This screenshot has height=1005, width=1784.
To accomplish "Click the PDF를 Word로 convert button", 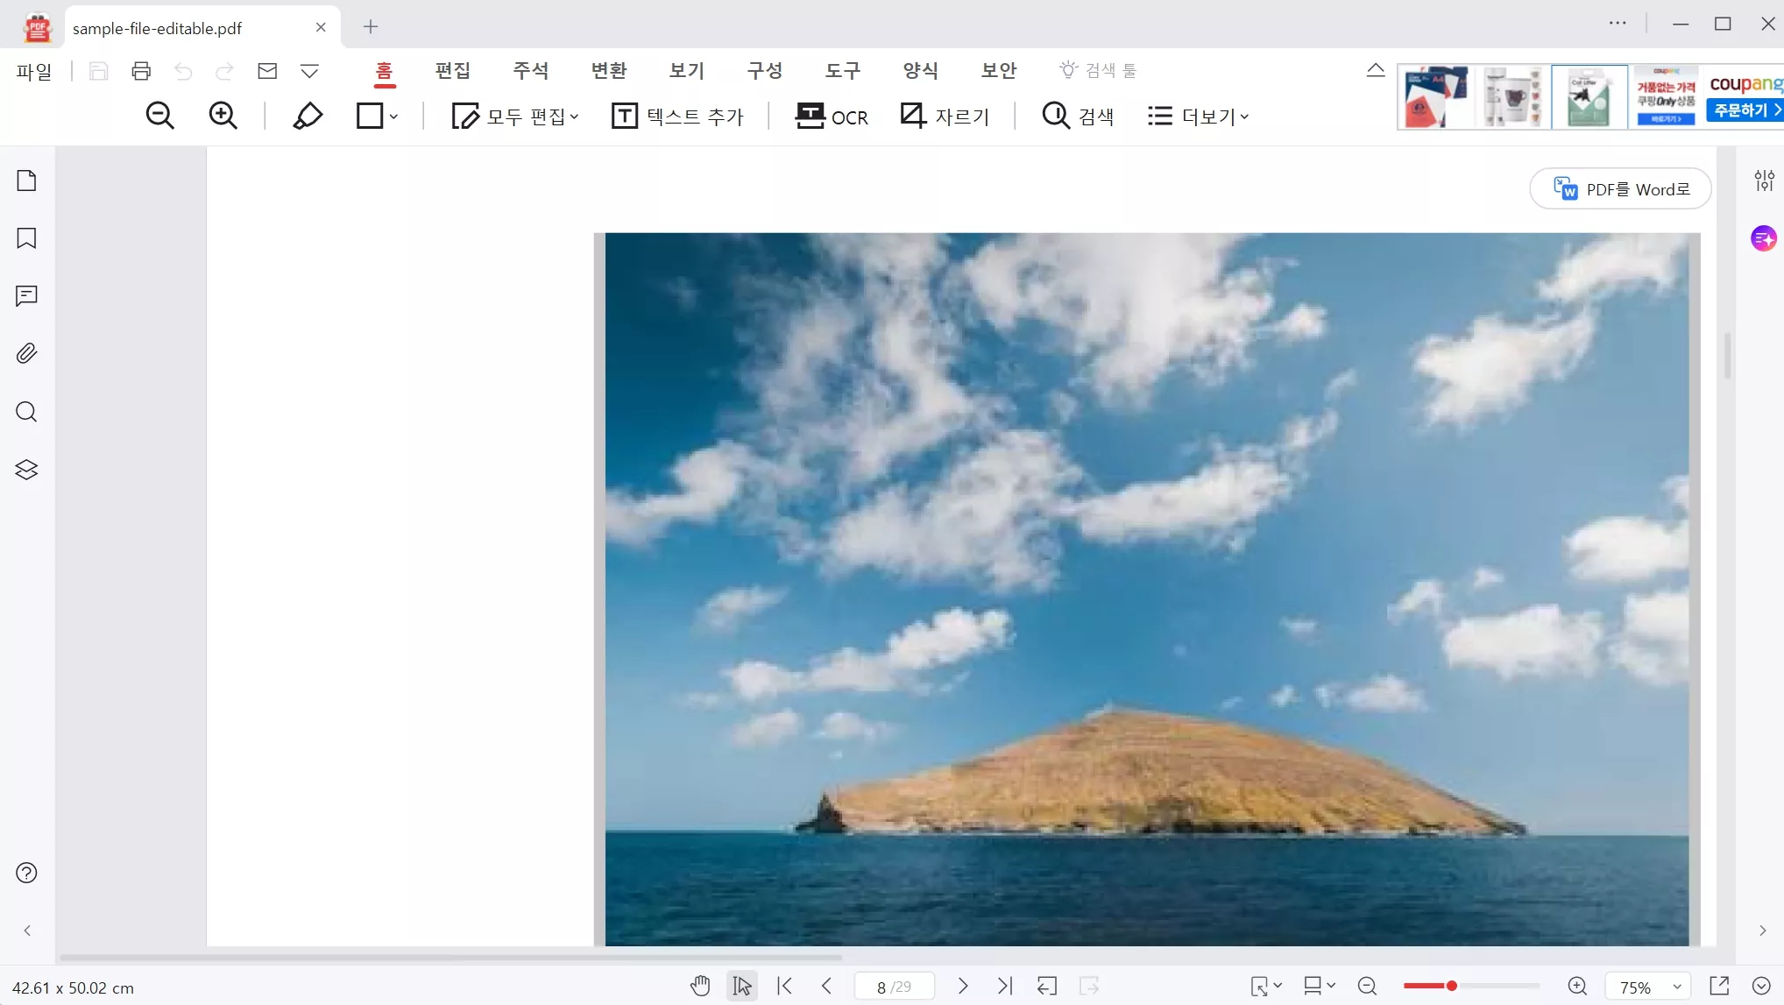I will click(x=1619, y=188).
